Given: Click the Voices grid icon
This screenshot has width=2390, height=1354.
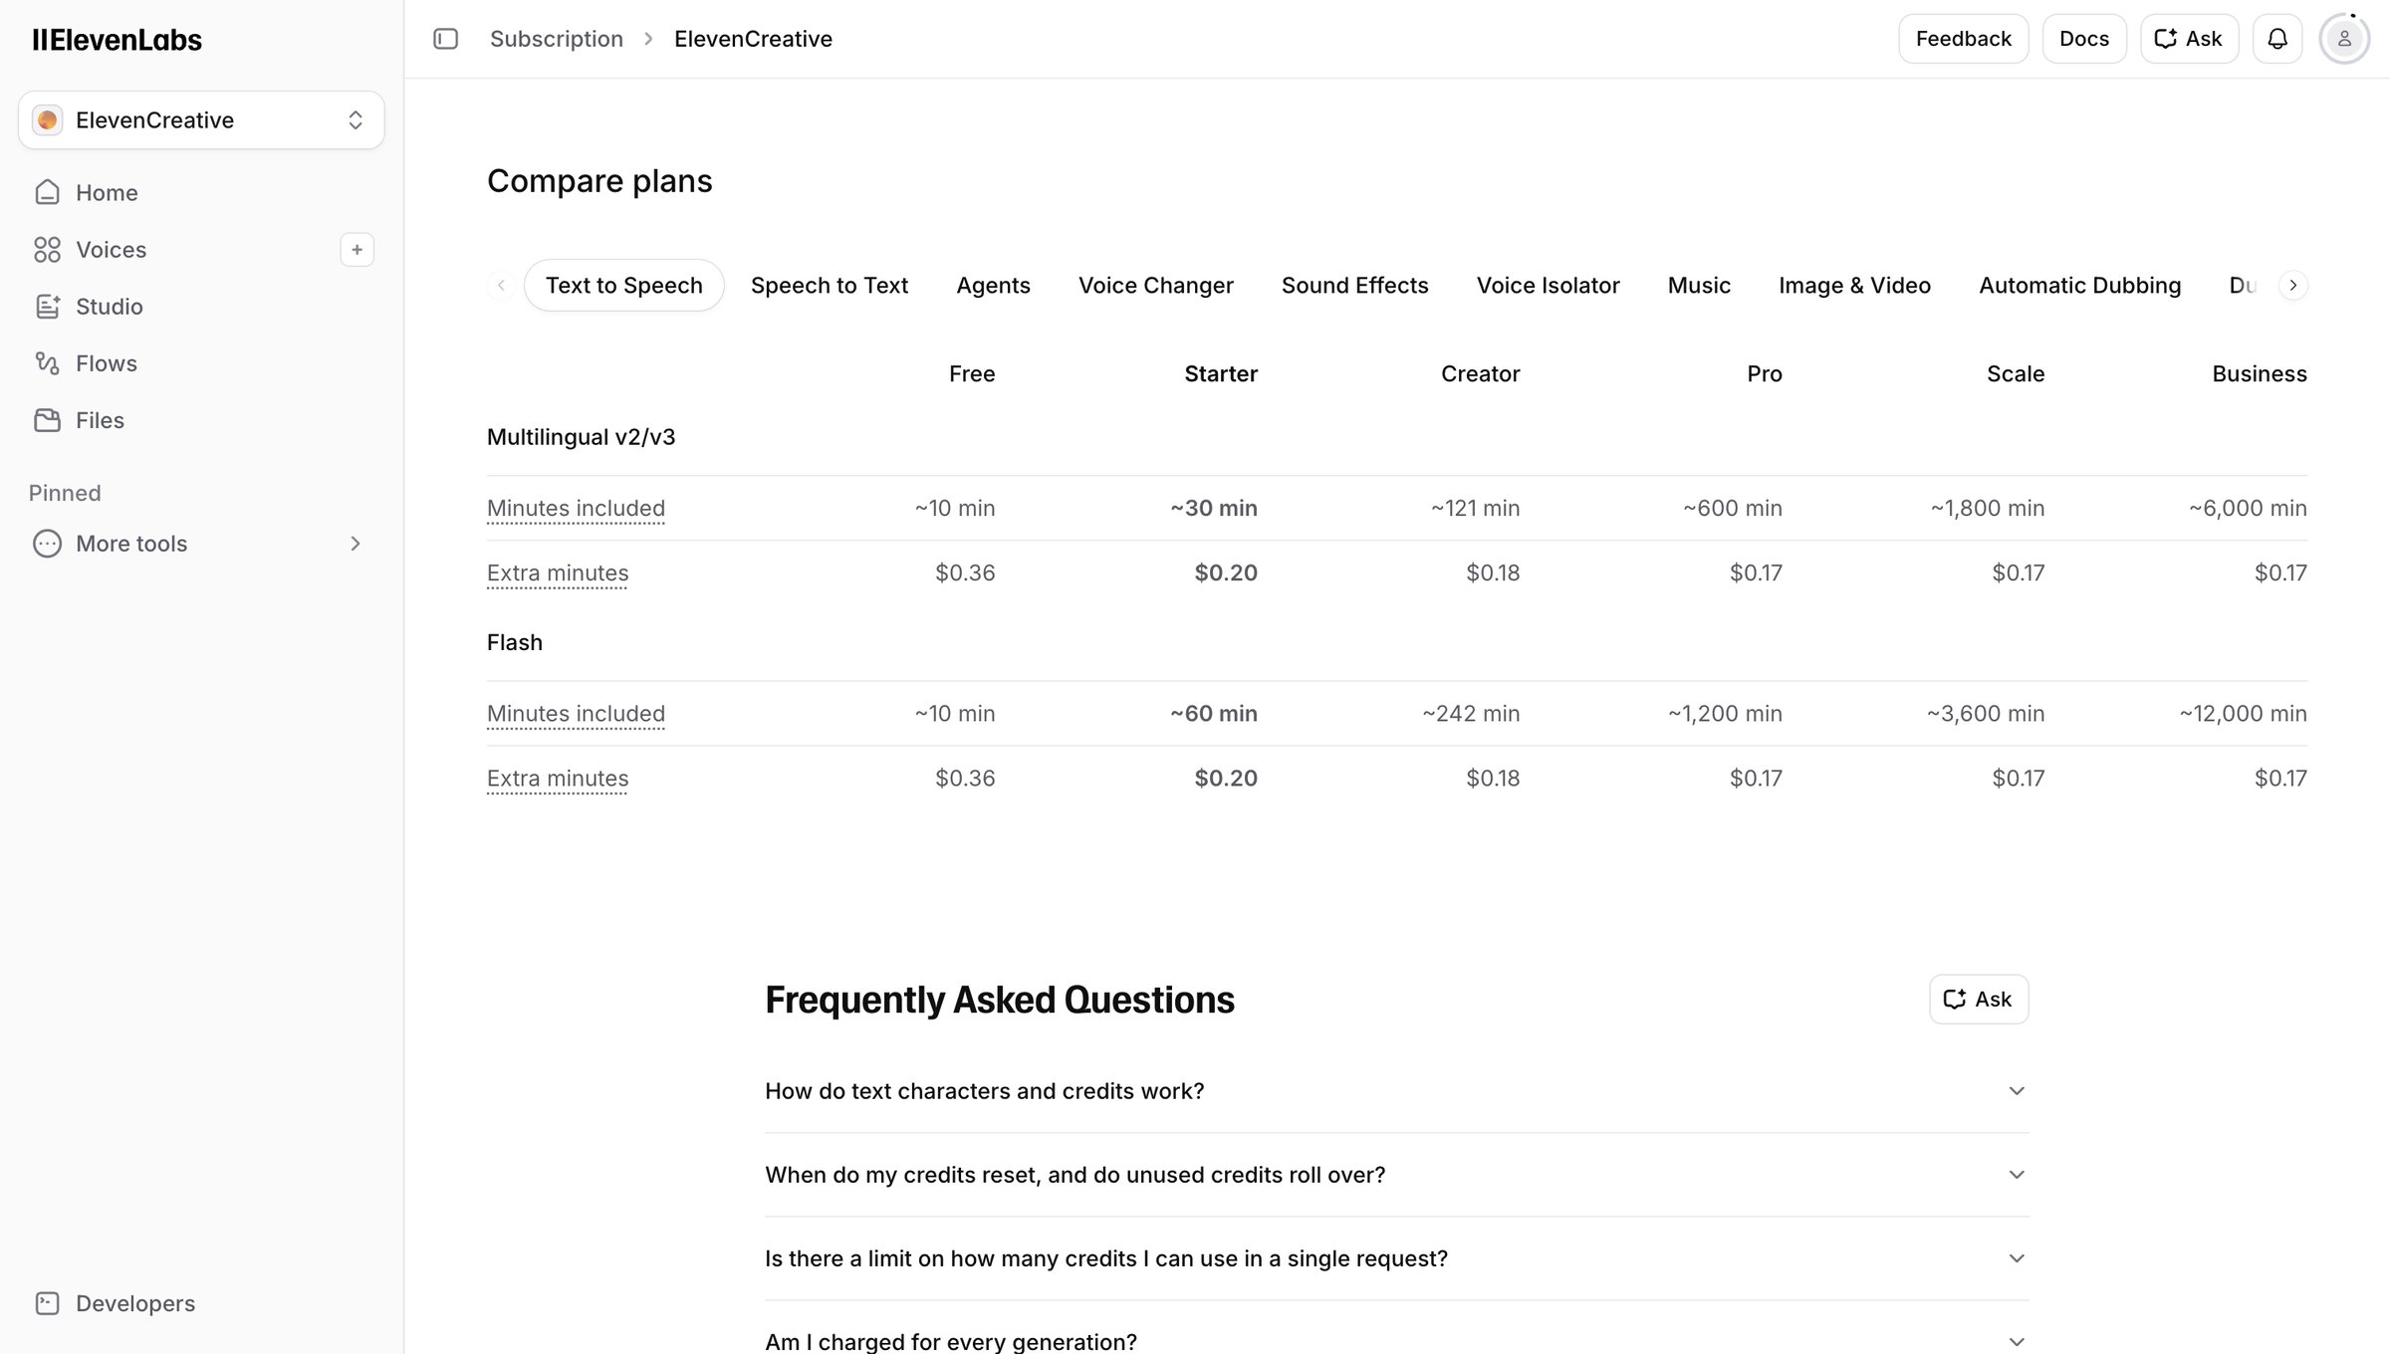Looking at the screenshot, I should tap(47, 249).
